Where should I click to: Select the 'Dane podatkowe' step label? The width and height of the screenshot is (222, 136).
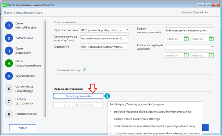click(x=23, y=51)
